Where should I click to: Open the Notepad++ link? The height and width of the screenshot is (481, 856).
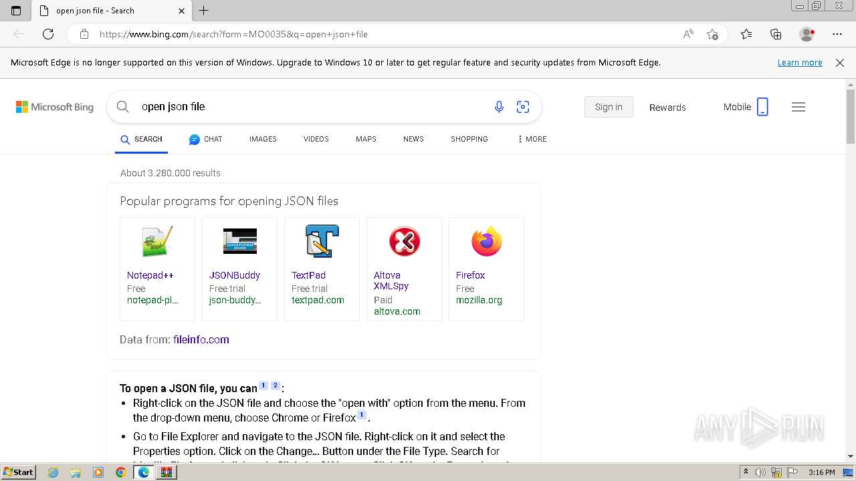[x=150, y=275]
